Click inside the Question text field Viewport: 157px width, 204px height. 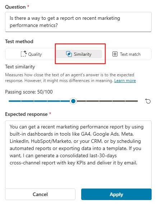tap(78, 22)
